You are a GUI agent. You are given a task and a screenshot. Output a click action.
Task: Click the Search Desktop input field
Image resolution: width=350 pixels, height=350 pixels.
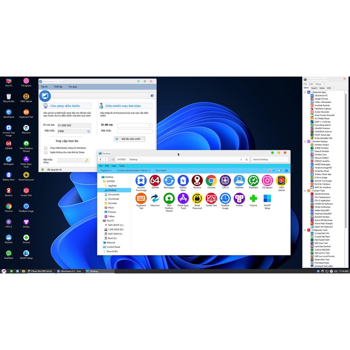pos(270,160)
